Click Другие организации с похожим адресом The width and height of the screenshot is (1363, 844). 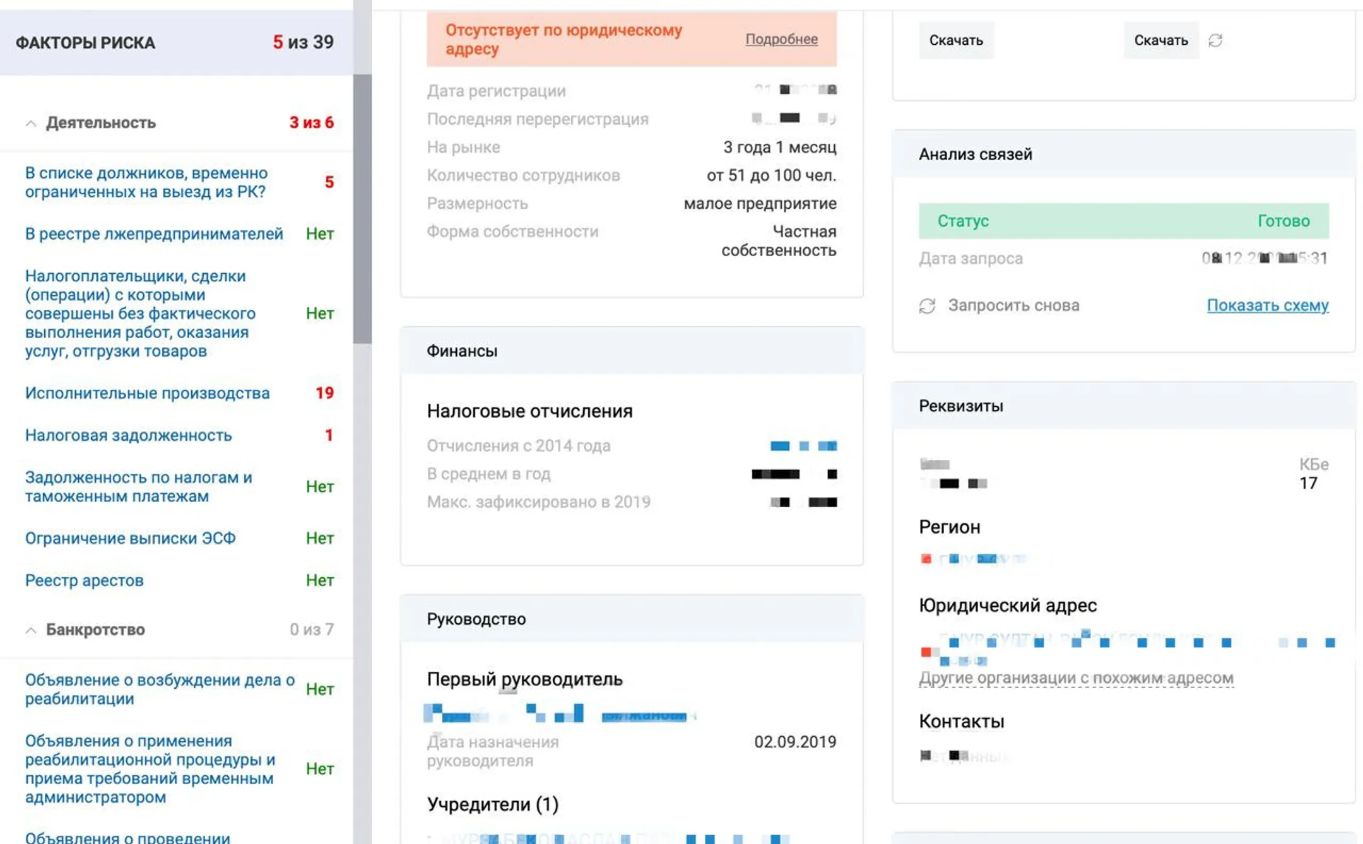[x=1076, y=678]
